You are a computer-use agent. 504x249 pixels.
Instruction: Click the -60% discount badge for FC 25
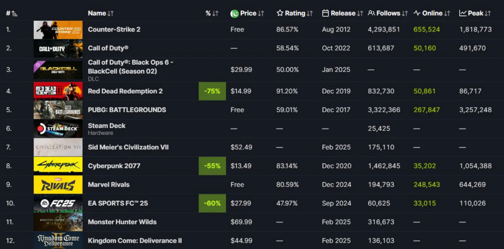coord(212,203)
